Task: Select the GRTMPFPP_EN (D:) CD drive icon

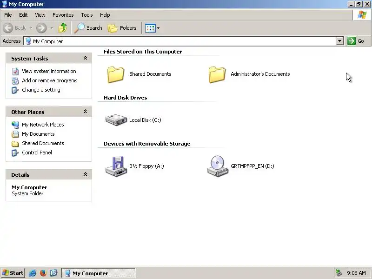Action: coord(217,166)
